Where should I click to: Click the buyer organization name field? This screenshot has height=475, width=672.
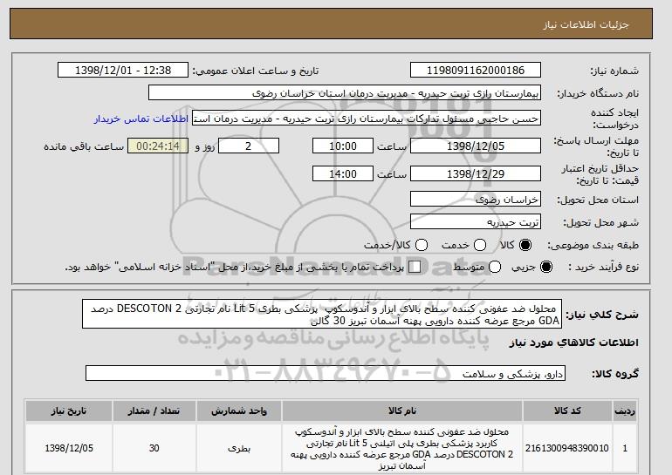345,93
